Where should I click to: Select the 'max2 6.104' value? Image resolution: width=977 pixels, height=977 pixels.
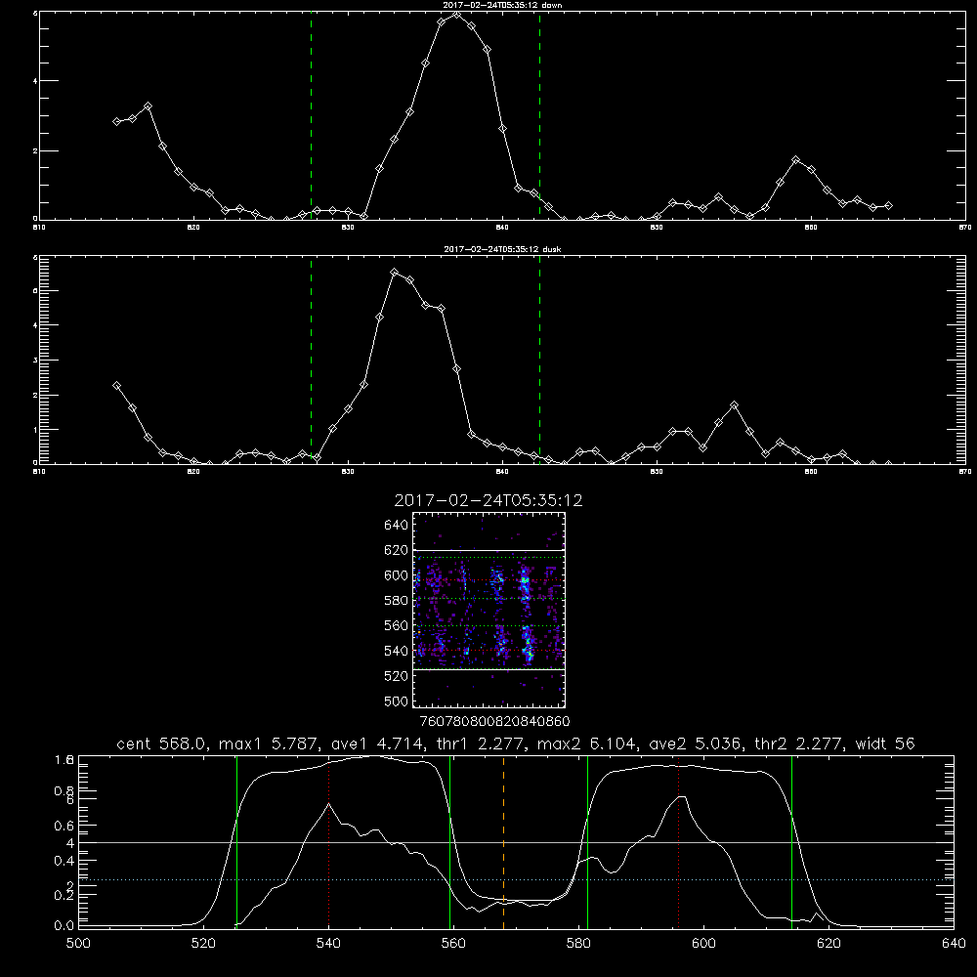(585, 743)
